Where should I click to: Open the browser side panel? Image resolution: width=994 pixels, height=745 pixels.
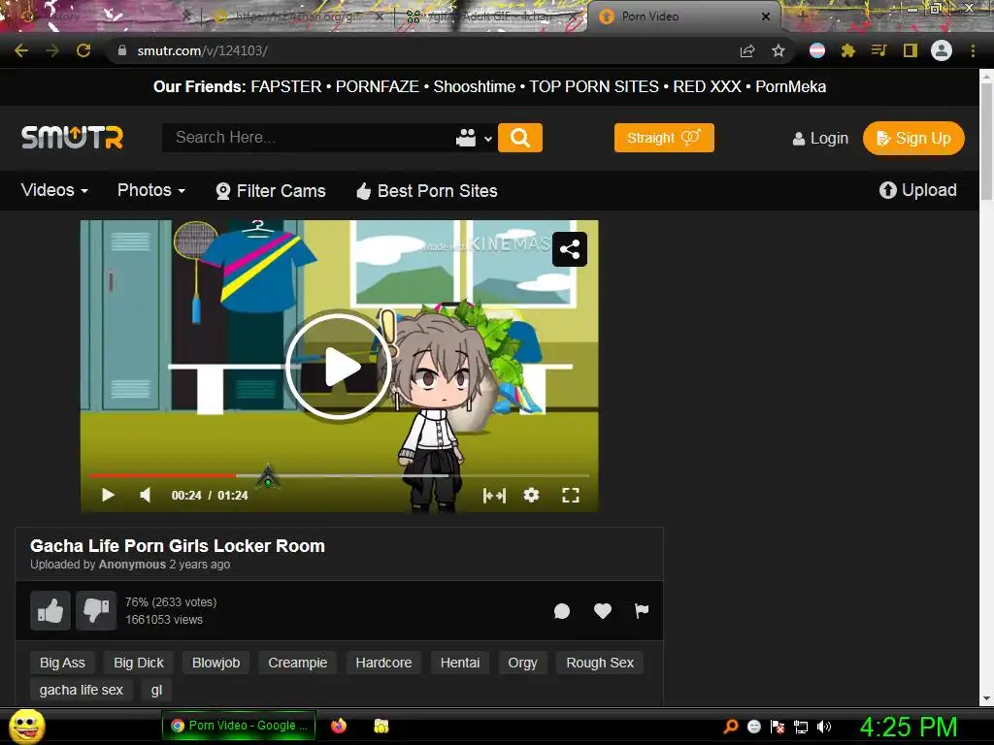(x=911, y=50)
